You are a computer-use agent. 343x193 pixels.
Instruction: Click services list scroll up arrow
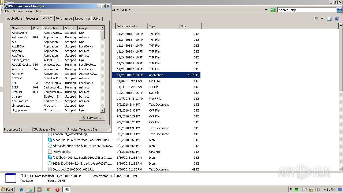click(x=102, y=28)
